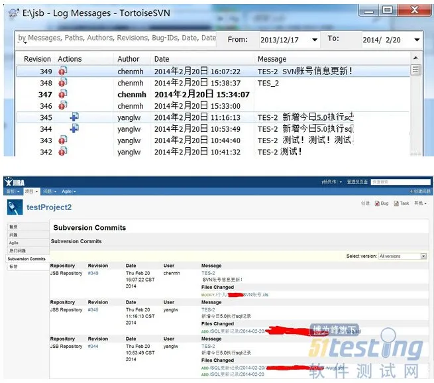Click the modified-action icon for revision 346
Image resolution: width=434 pixels, height=383 pixels.
coord(63,105)
